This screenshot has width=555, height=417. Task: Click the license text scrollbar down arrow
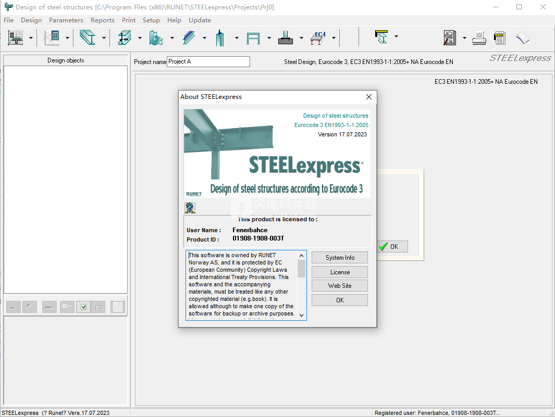click(x=302, y=315)
